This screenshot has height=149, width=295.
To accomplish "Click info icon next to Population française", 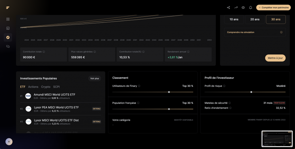I will [138, 103].
